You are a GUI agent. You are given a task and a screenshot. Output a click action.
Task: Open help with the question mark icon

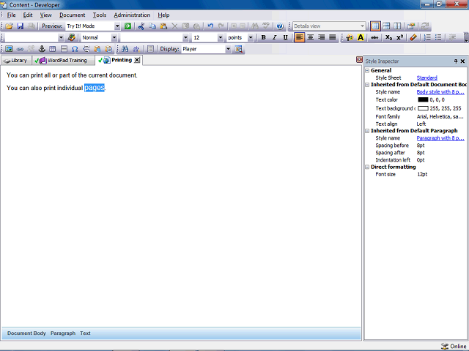pyautogui.click(x=280, y=26)
